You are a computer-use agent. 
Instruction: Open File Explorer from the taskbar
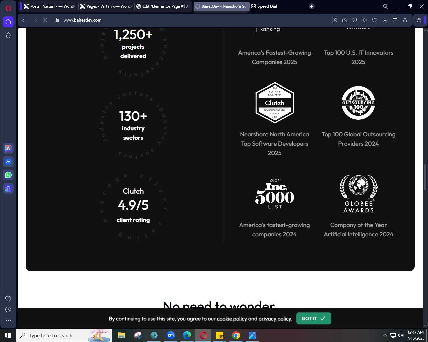pos(121,335)
